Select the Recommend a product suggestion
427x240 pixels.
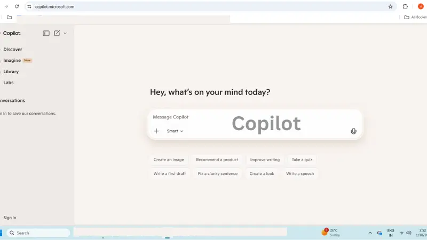[x=217, y=159]
